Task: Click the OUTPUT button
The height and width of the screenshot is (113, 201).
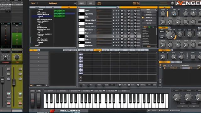Action: [149, 23]
